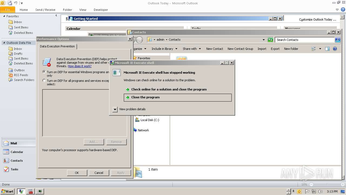Viewport: 346px width, 195px height.
Task: Open File tab in Outlook
Action: pos(8,10)
